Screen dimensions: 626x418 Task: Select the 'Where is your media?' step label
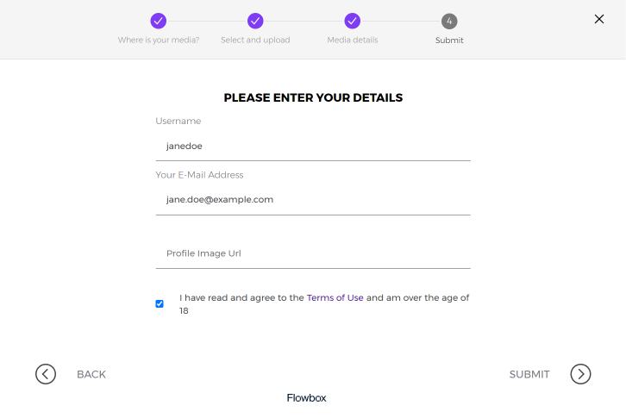[159, 40]
